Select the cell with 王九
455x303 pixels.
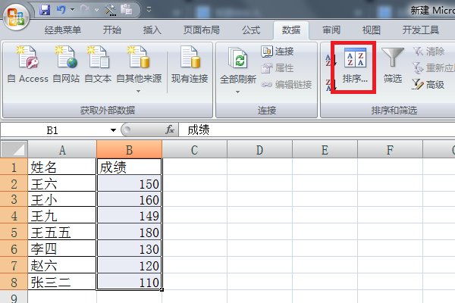coord(62,215)
